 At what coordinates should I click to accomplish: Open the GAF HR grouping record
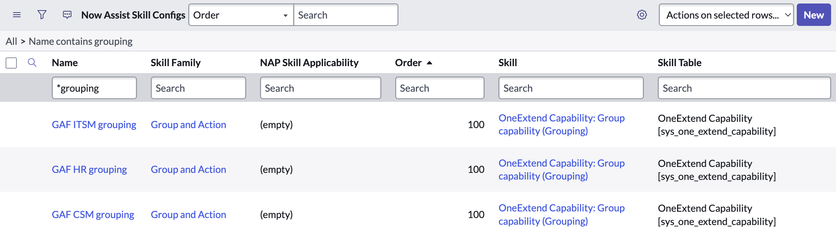89,169
